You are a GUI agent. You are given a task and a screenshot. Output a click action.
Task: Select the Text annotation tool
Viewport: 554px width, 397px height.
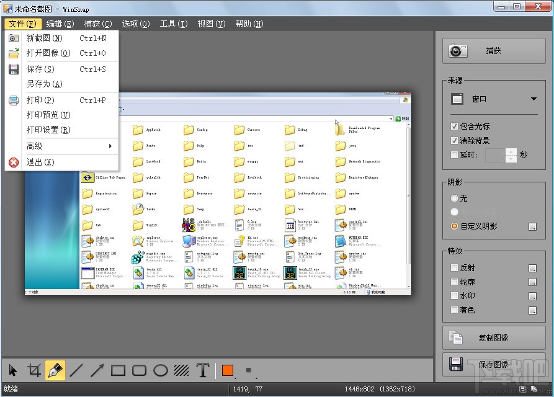point(202,370)
